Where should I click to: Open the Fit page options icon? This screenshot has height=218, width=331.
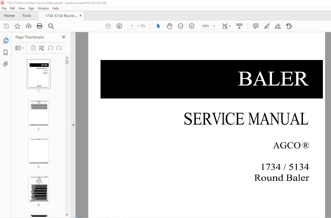[x=226, y=26]
